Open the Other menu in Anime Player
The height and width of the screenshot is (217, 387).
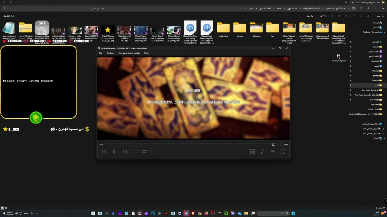(146, 53)
